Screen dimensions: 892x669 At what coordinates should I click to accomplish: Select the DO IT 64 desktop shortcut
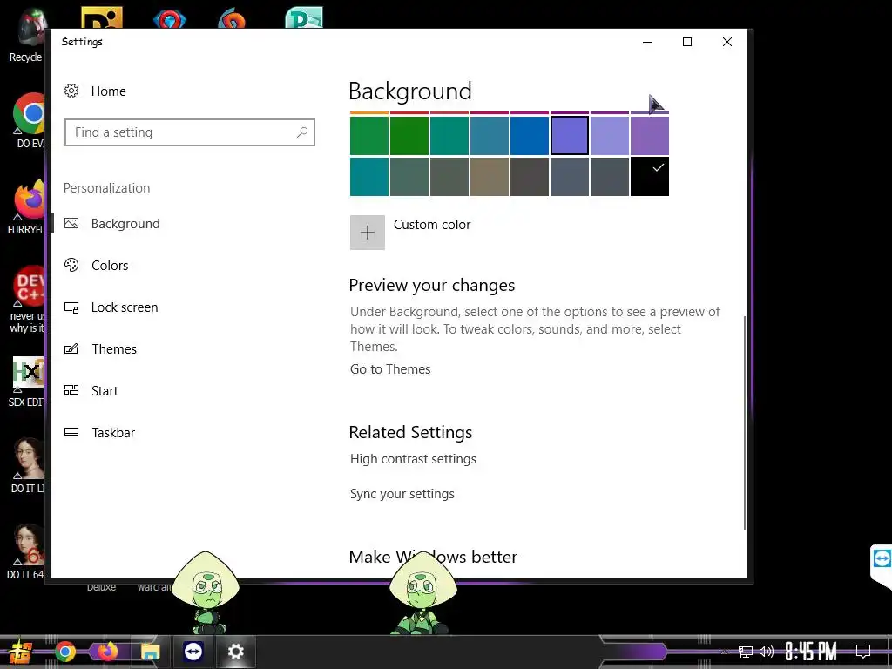(x=25, y=551)
